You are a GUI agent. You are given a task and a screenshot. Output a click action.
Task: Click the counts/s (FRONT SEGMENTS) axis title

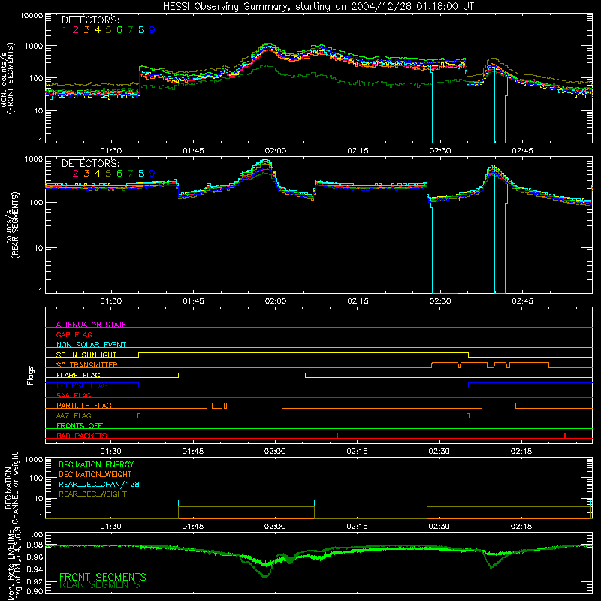pyautogui.click(x=7, y=78)
